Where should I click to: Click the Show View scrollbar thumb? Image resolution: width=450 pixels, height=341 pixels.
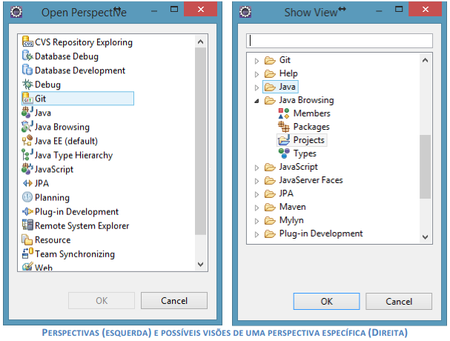click(425, 167)
